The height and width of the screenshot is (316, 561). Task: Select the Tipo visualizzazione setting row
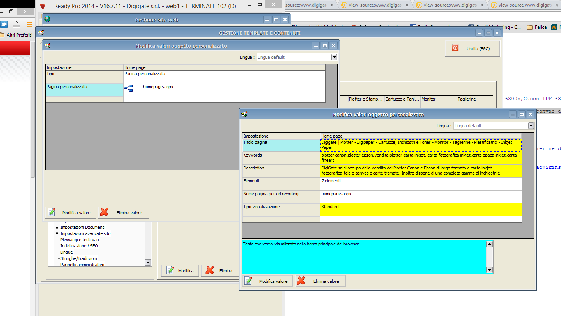281,210
